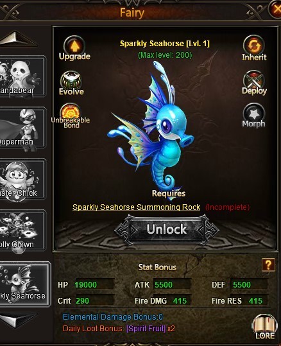This screenshot has height=346, width=281.
Task: Open the Morph star icon
Action: (x=253, y=113)
